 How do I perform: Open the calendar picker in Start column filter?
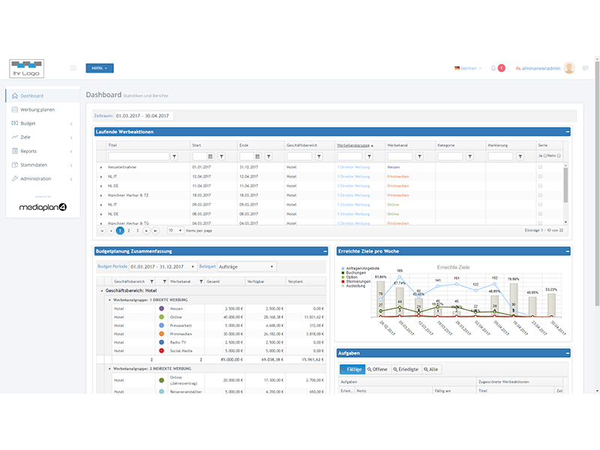(211, 157)
